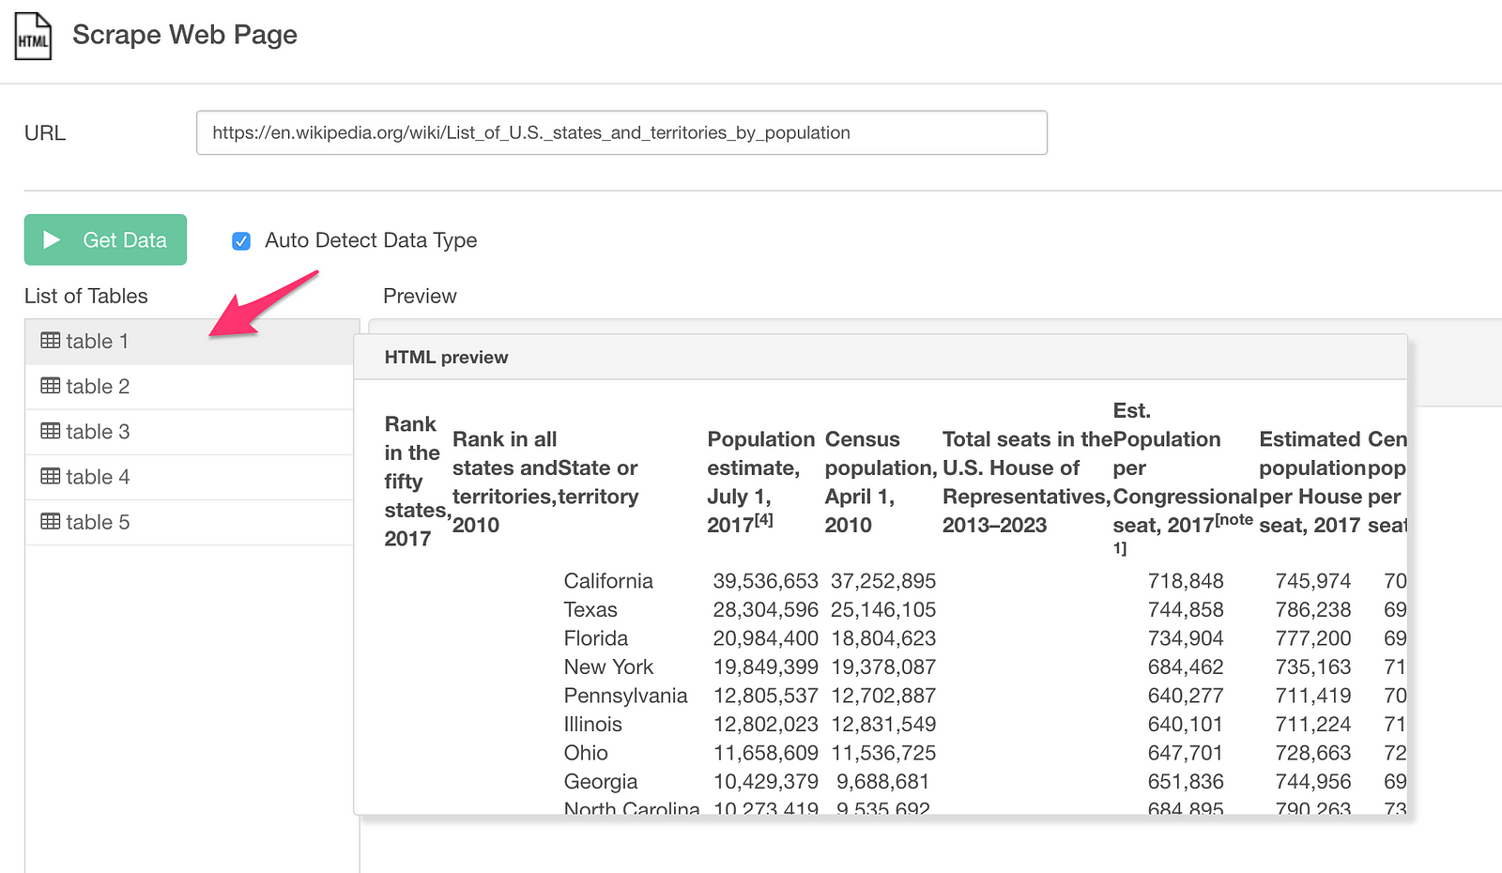The height and width of the screenshot is (873, 1502).
Task: Click the HTML file icon in header
Action: (x=33, y=36)
